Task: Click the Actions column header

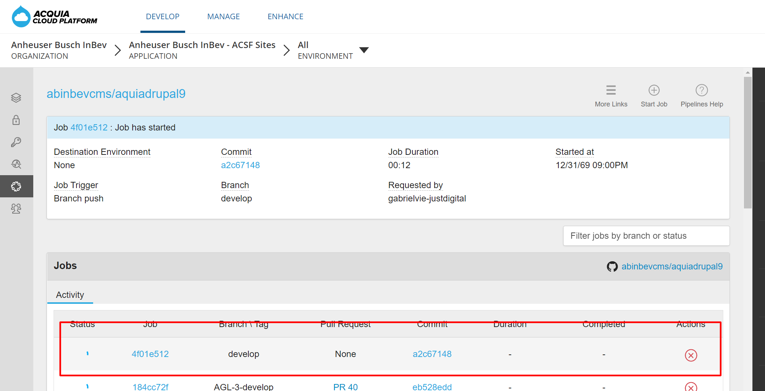Action: 691,324
